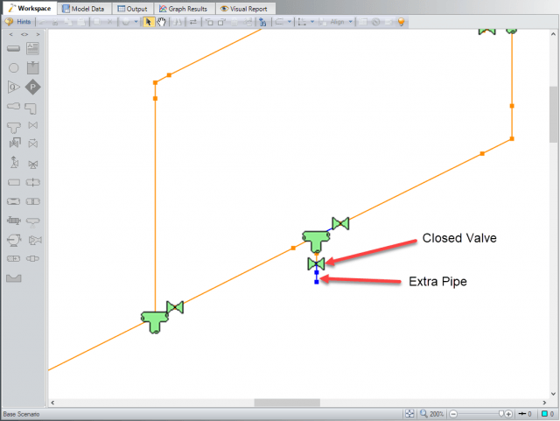This screenshot has width=560, height=421.
Task: Switch to the Workspace tab
Action: point(30,8)
